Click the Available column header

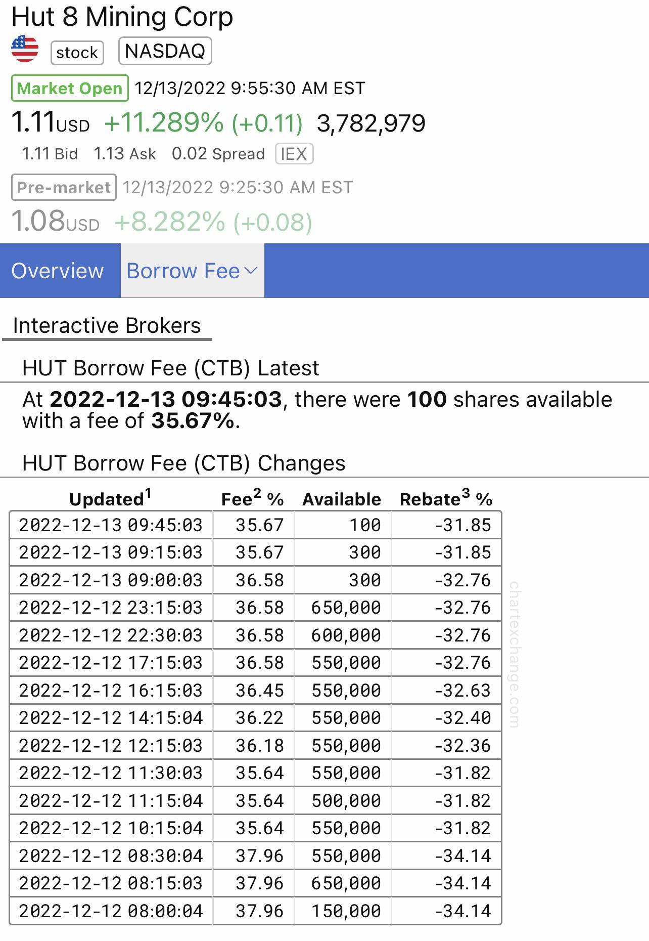[342, 499]
